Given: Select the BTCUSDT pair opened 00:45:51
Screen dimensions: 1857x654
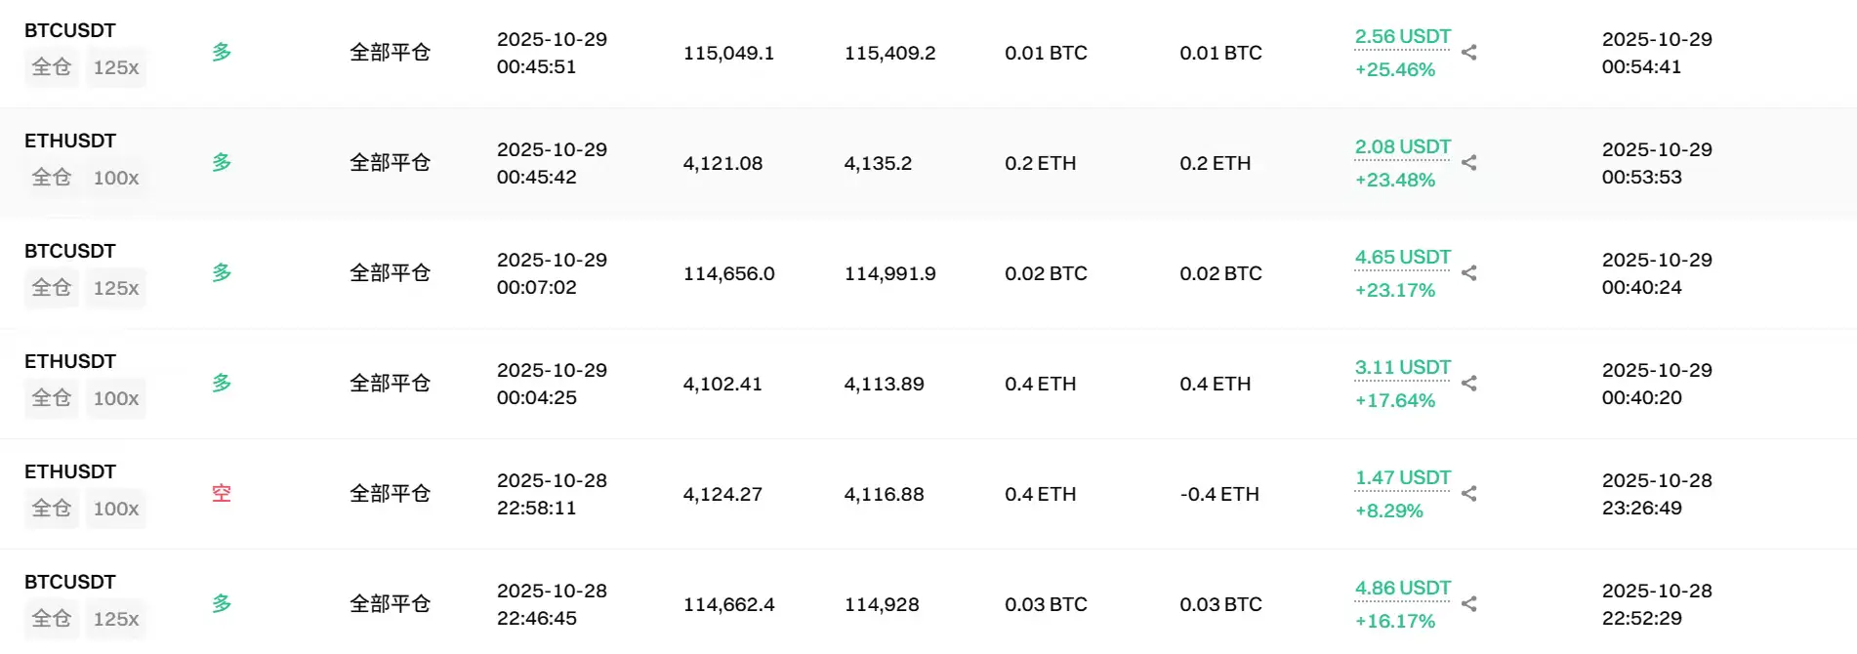Looking at the screenshot, I should (x=70, y=31).
